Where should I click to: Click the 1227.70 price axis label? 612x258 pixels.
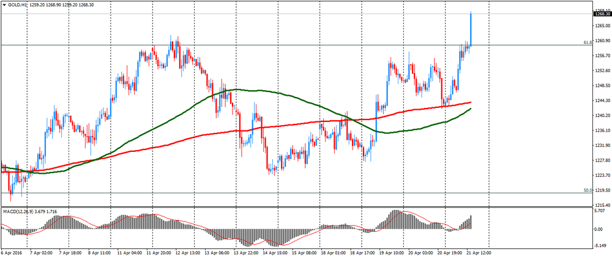[602, 160]
